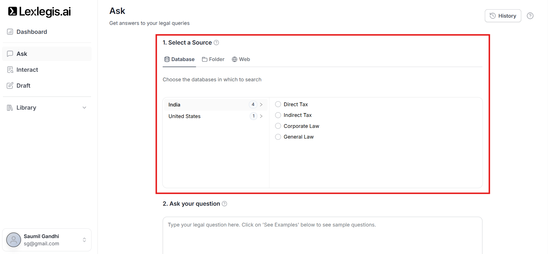Select the General Law radio option
Image resolution: width=548 pixels, height=254 pixels.
point(278,137)
